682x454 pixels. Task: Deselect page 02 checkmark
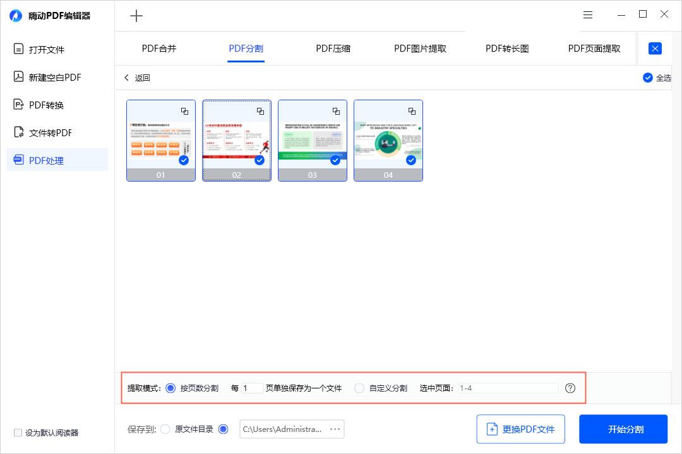click(x=260, y=160)
